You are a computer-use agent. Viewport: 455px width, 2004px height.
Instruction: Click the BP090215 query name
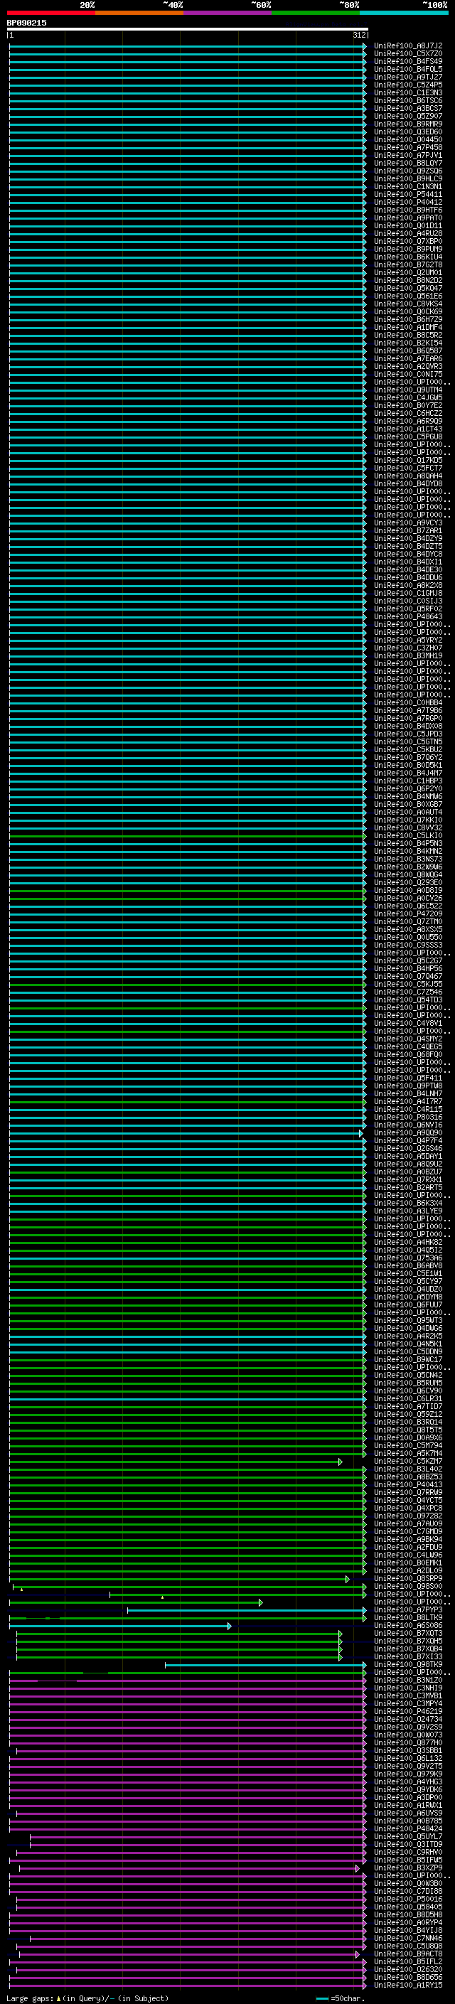coord(26,23)
